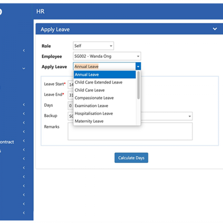Click the Leave Start date field
This screenshot has height=223, width=223.
(70, 85)
